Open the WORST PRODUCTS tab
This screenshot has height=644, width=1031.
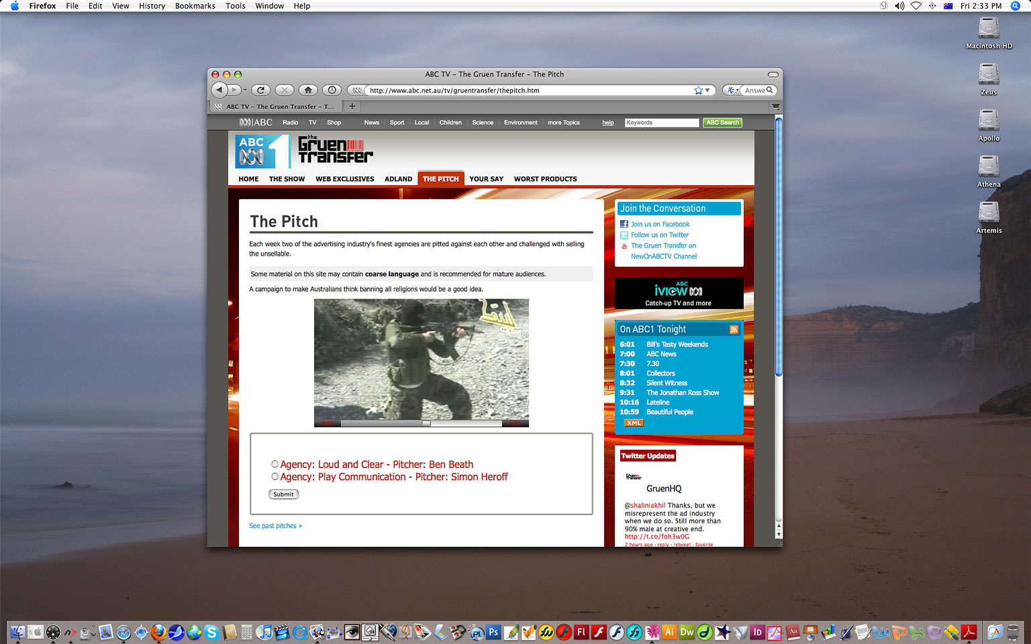545,179
